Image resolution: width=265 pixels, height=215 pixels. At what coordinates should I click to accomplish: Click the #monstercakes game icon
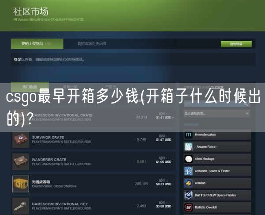pyautogui.click(x=188, y=135)
